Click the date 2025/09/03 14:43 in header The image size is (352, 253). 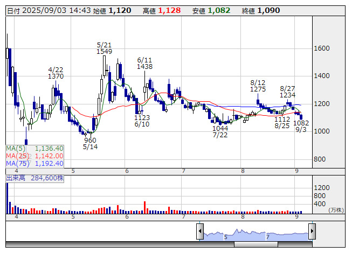coord(49,11)
